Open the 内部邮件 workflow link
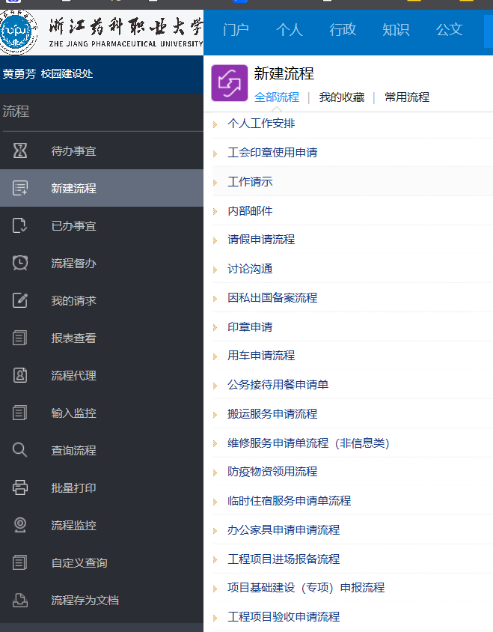Image resolution: width=493 pixels, height=632 pixels. [250, 211]
